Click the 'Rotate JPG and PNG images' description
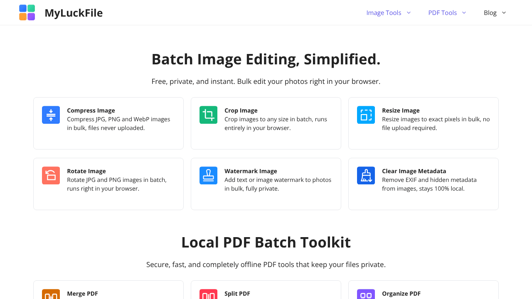Viewport: 532px width, 299px height. click(x=117, y=184)
